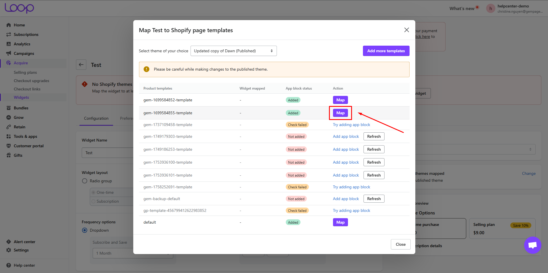The image size is (548, 273).
Task: Click the back arrow next to Test
Action: coord(81,65)
